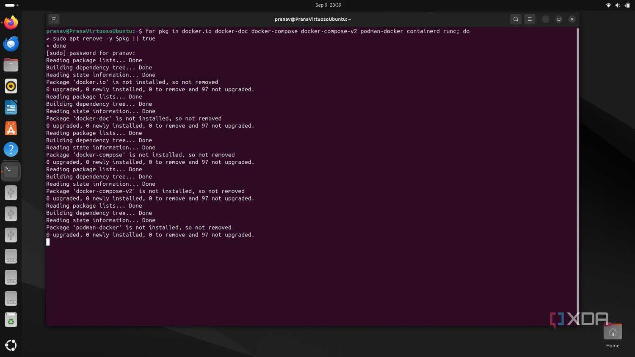635x357 pixels.
Task: Click the battery status icon
Action: [627, 5]
